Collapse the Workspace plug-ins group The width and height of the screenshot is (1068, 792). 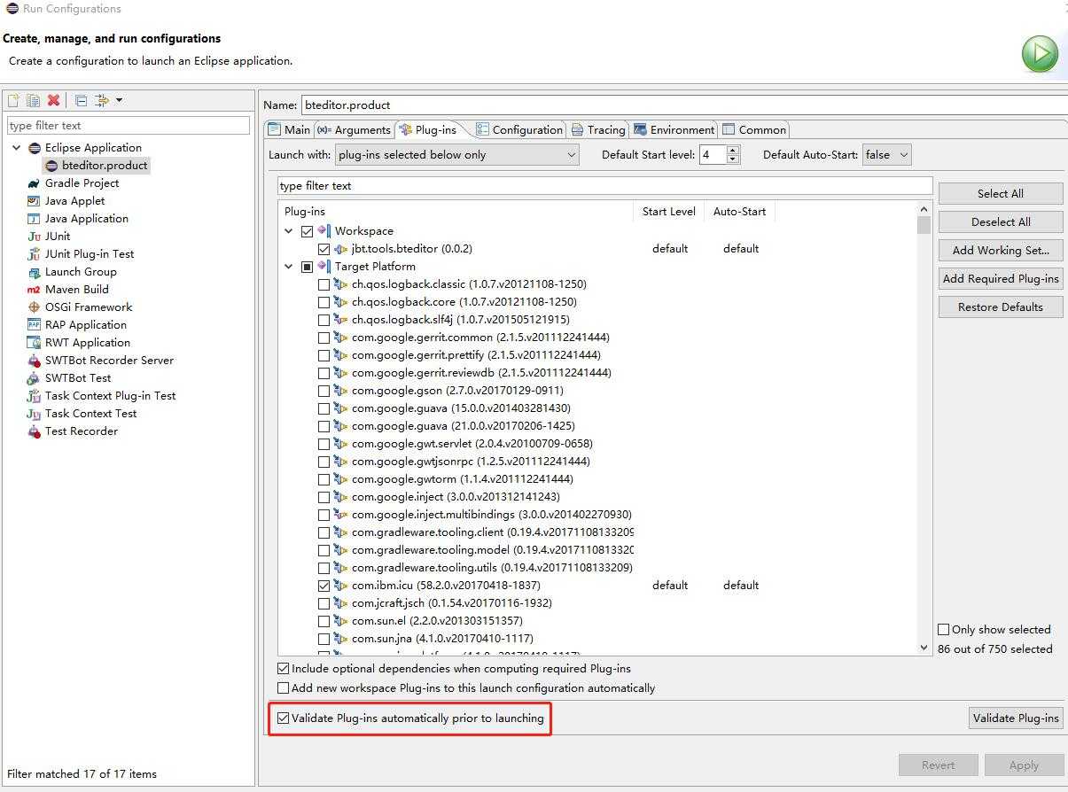click(x=288, y=231)
